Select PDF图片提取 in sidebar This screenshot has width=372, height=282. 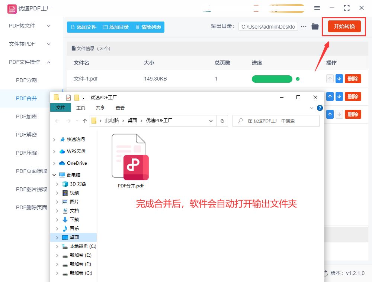tap(31, 189)
